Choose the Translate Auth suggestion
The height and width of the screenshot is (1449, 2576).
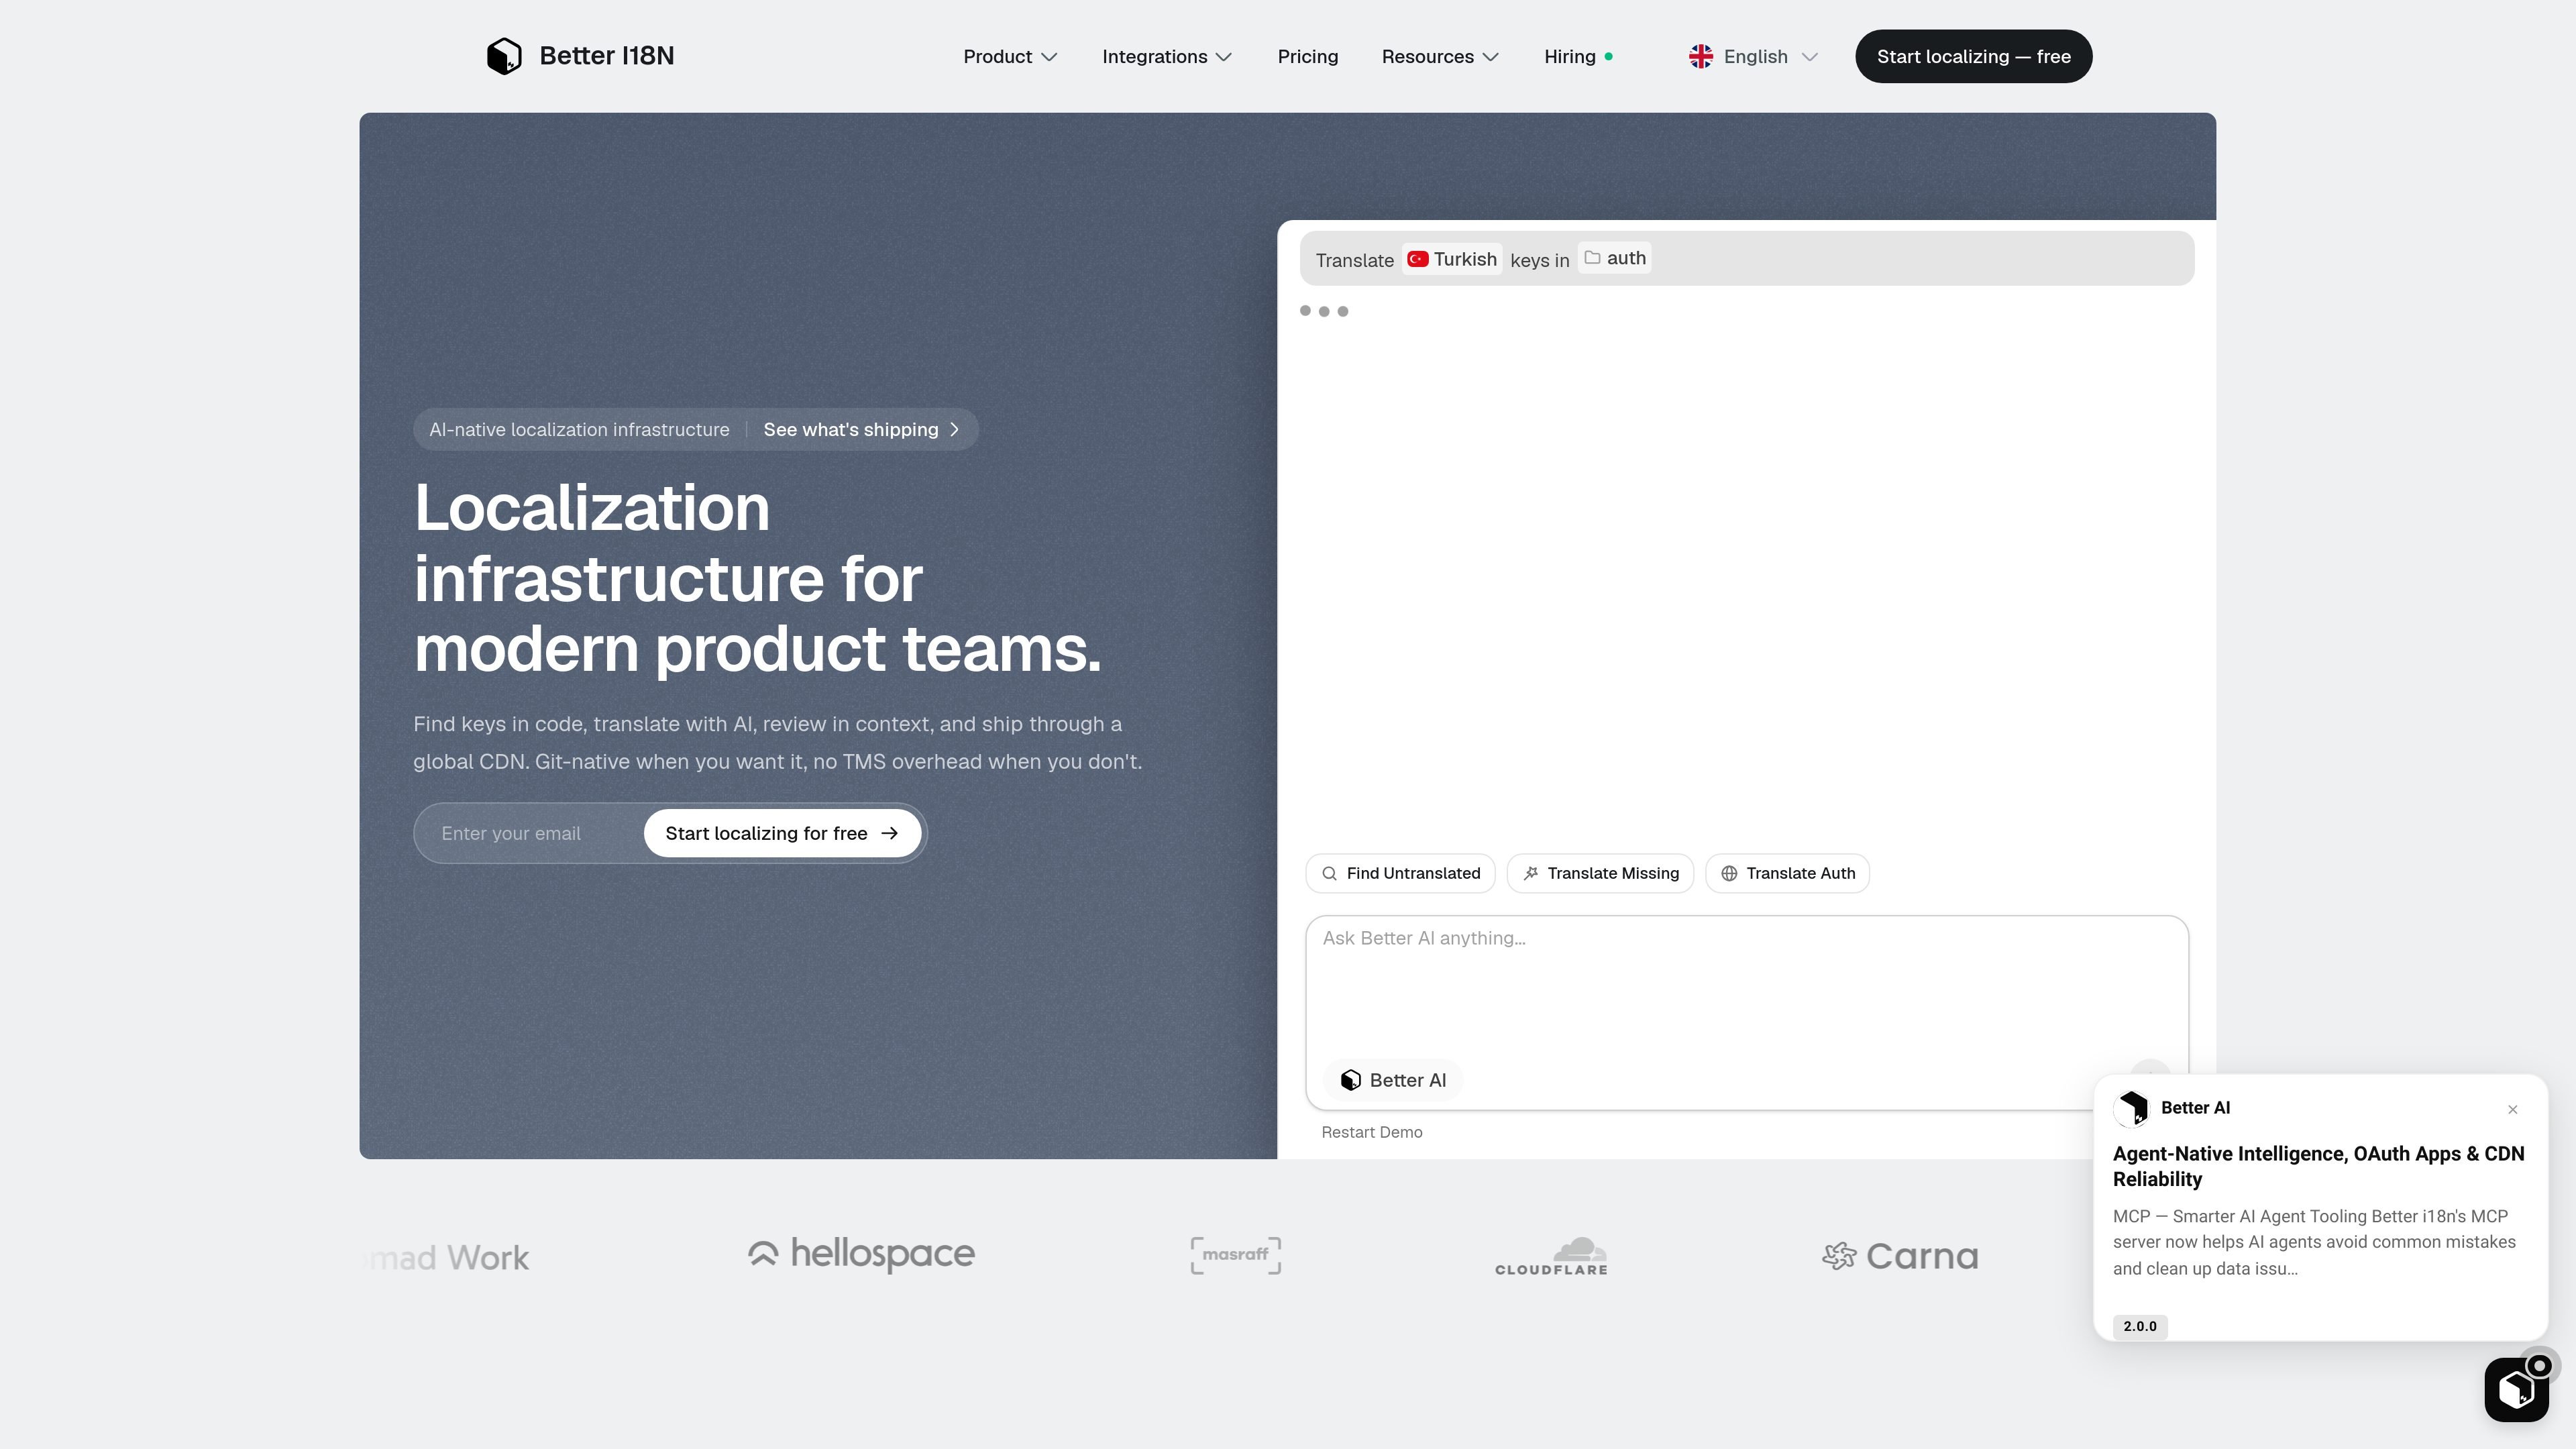pos(1787,874)
